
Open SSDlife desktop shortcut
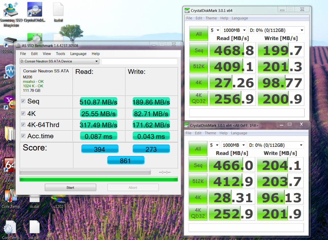(8, 45)
